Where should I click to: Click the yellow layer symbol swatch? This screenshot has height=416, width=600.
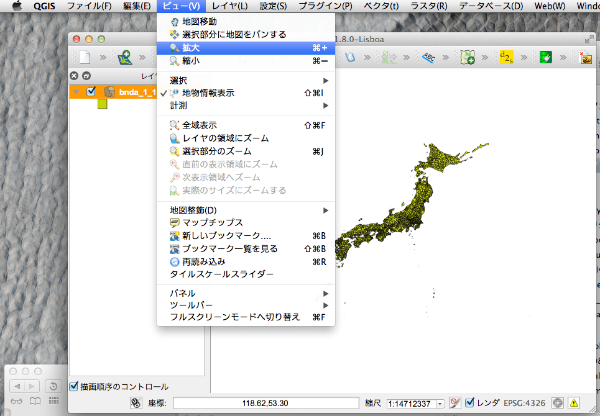pos(103,104)
